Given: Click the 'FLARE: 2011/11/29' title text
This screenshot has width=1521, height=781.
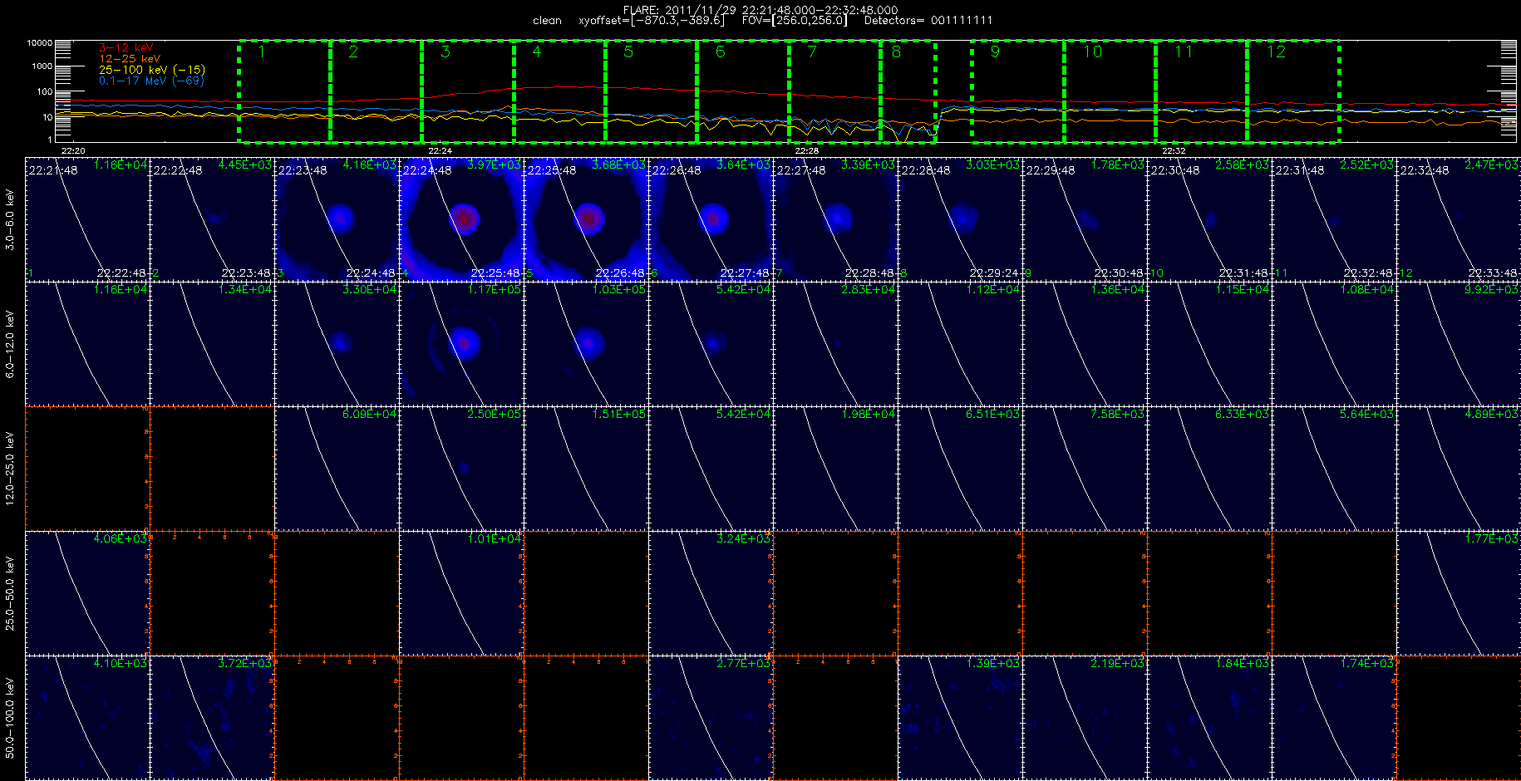Looking at the screenshot, I should click(x=681, y=10).
